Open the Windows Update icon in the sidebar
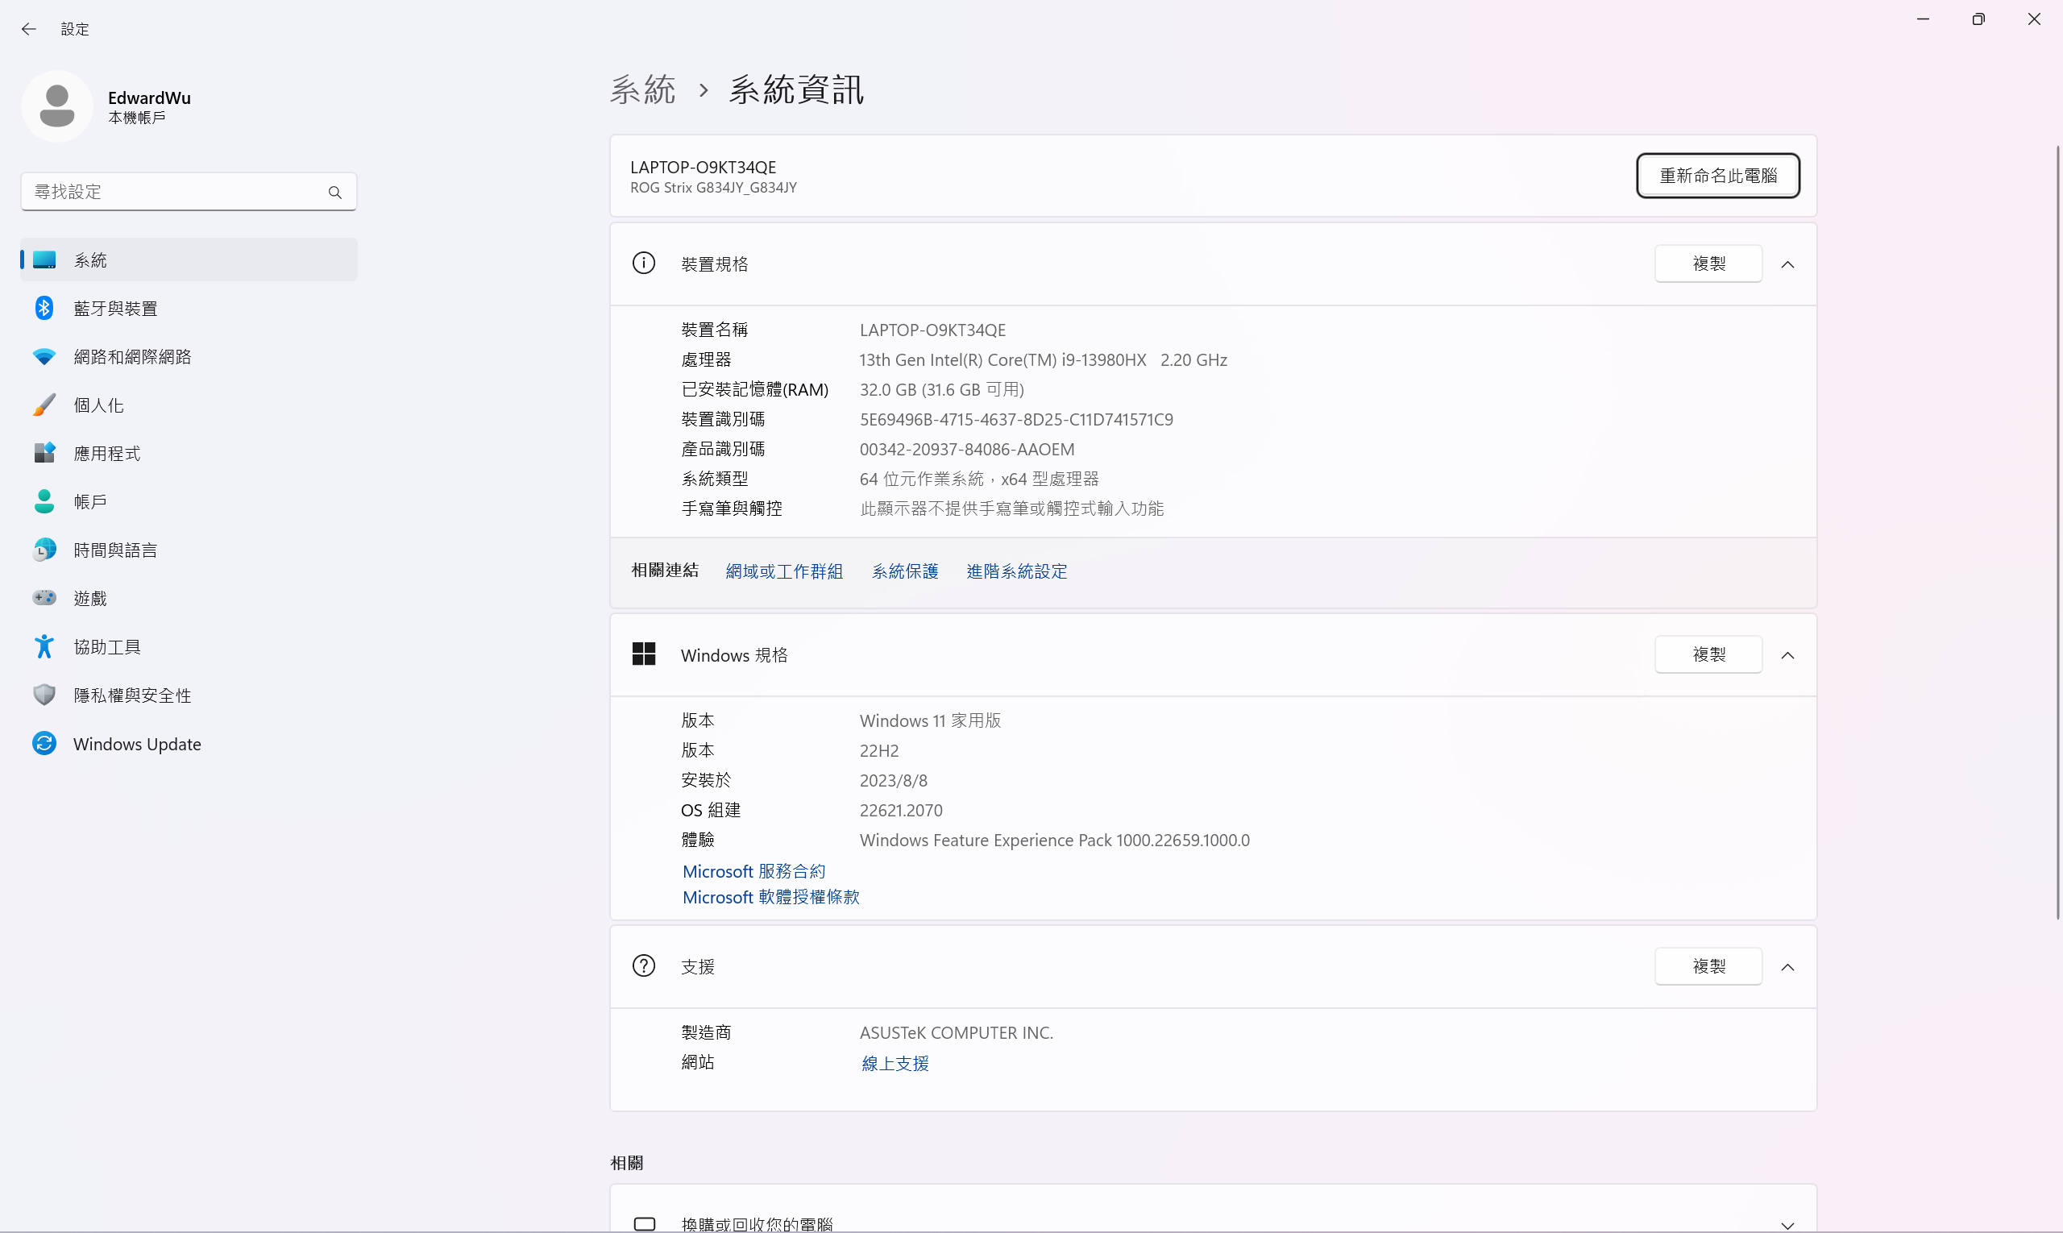 [x=44, y=744]
